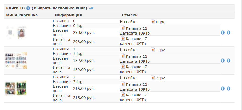The image size is (242, 110).
Task: Click the Выбрать несколько книг link
Action: pyautogui.click(x=59, y=8)
